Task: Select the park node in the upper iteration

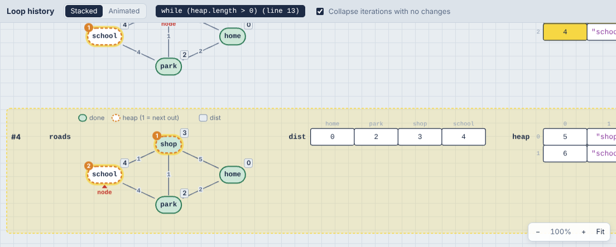Action: tap(169, 67)
